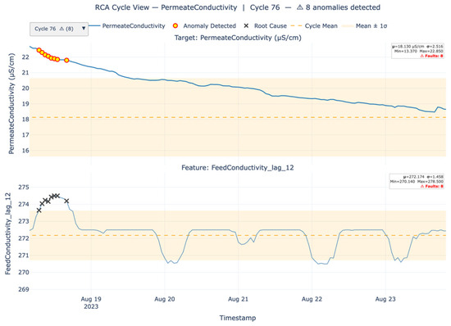
Task: Toggle Mean ± 1σ band legend
Action: tap(364, 26)
